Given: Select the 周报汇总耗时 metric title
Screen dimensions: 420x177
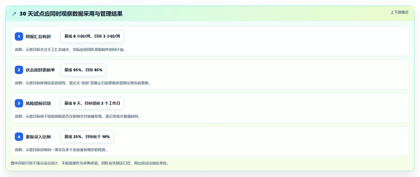Looking at the screenshot, I should (x=38, y=37).
